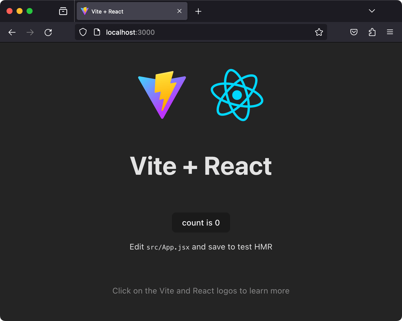
Task: Click the red close window button
Action: point(10,11)
